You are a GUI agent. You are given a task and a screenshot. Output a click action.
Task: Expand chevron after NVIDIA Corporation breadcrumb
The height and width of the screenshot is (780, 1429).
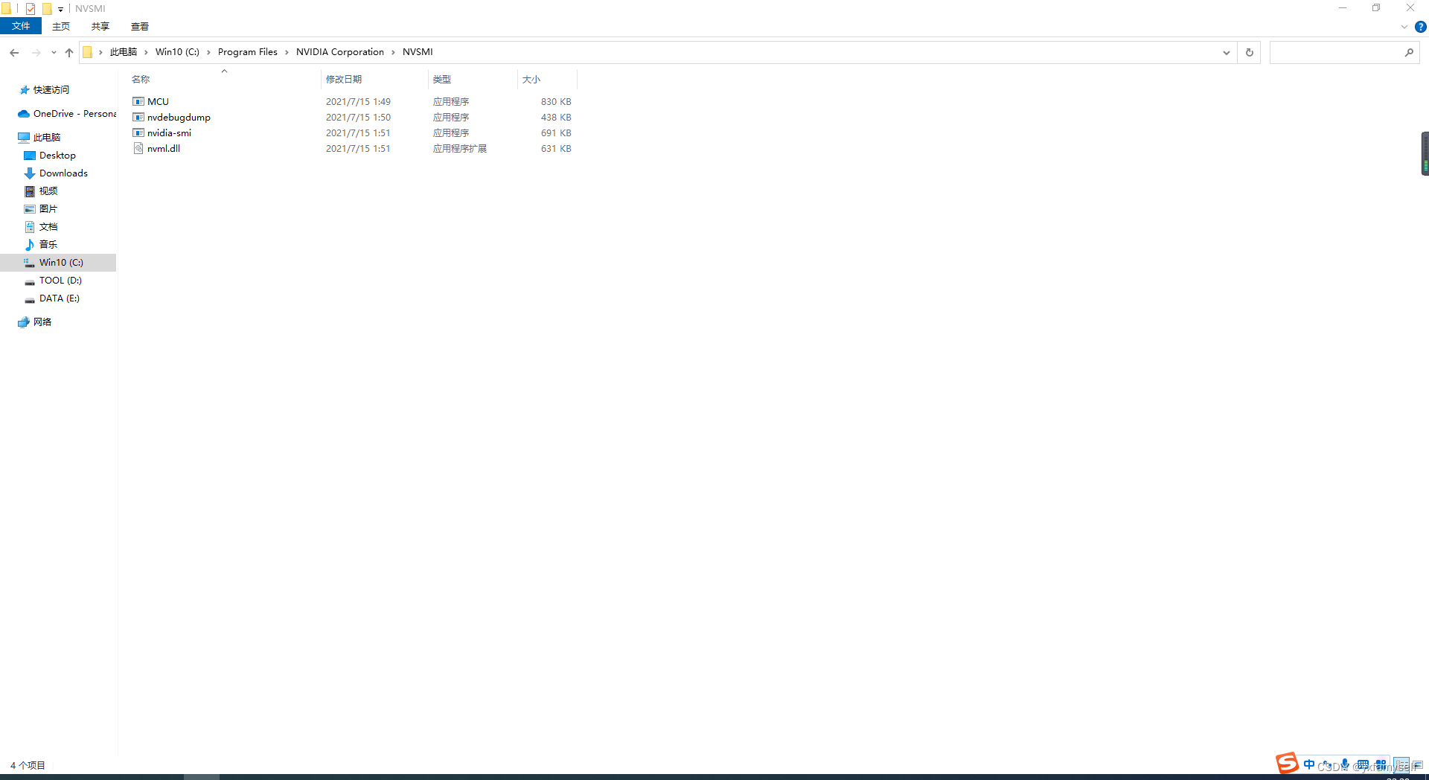pyautogui.click(x=393, y=52)
